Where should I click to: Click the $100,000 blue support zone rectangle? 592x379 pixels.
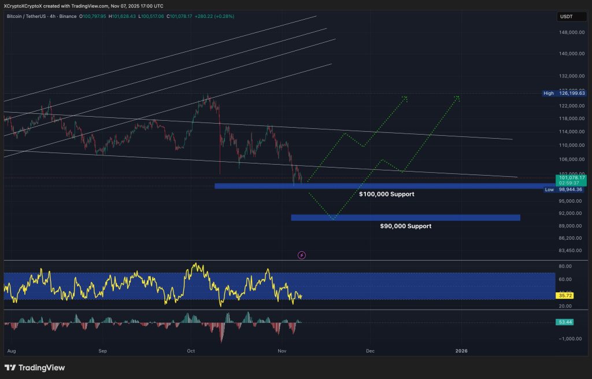pyautogui.click(x=382, y=186)
